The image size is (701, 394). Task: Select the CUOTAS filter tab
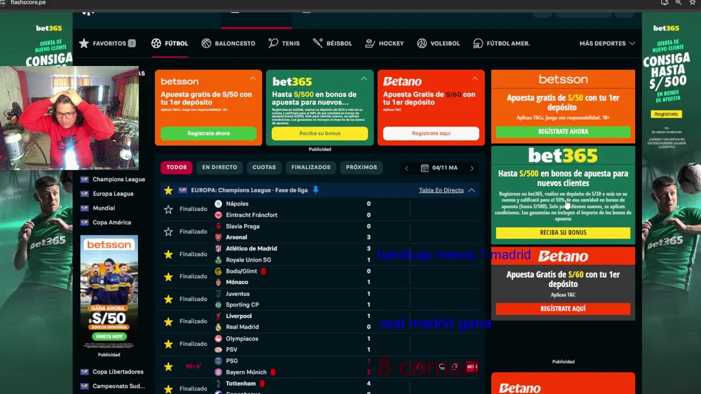264,167
